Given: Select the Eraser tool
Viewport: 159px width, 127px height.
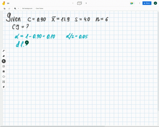Looking at the screenshot, I should click(x=4, y=56).
